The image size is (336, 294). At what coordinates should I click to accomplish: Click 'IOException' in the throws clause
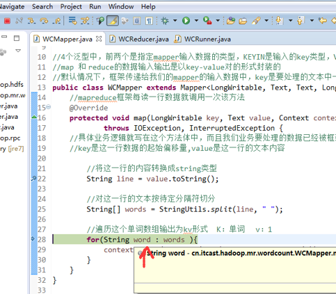(157, 128)
